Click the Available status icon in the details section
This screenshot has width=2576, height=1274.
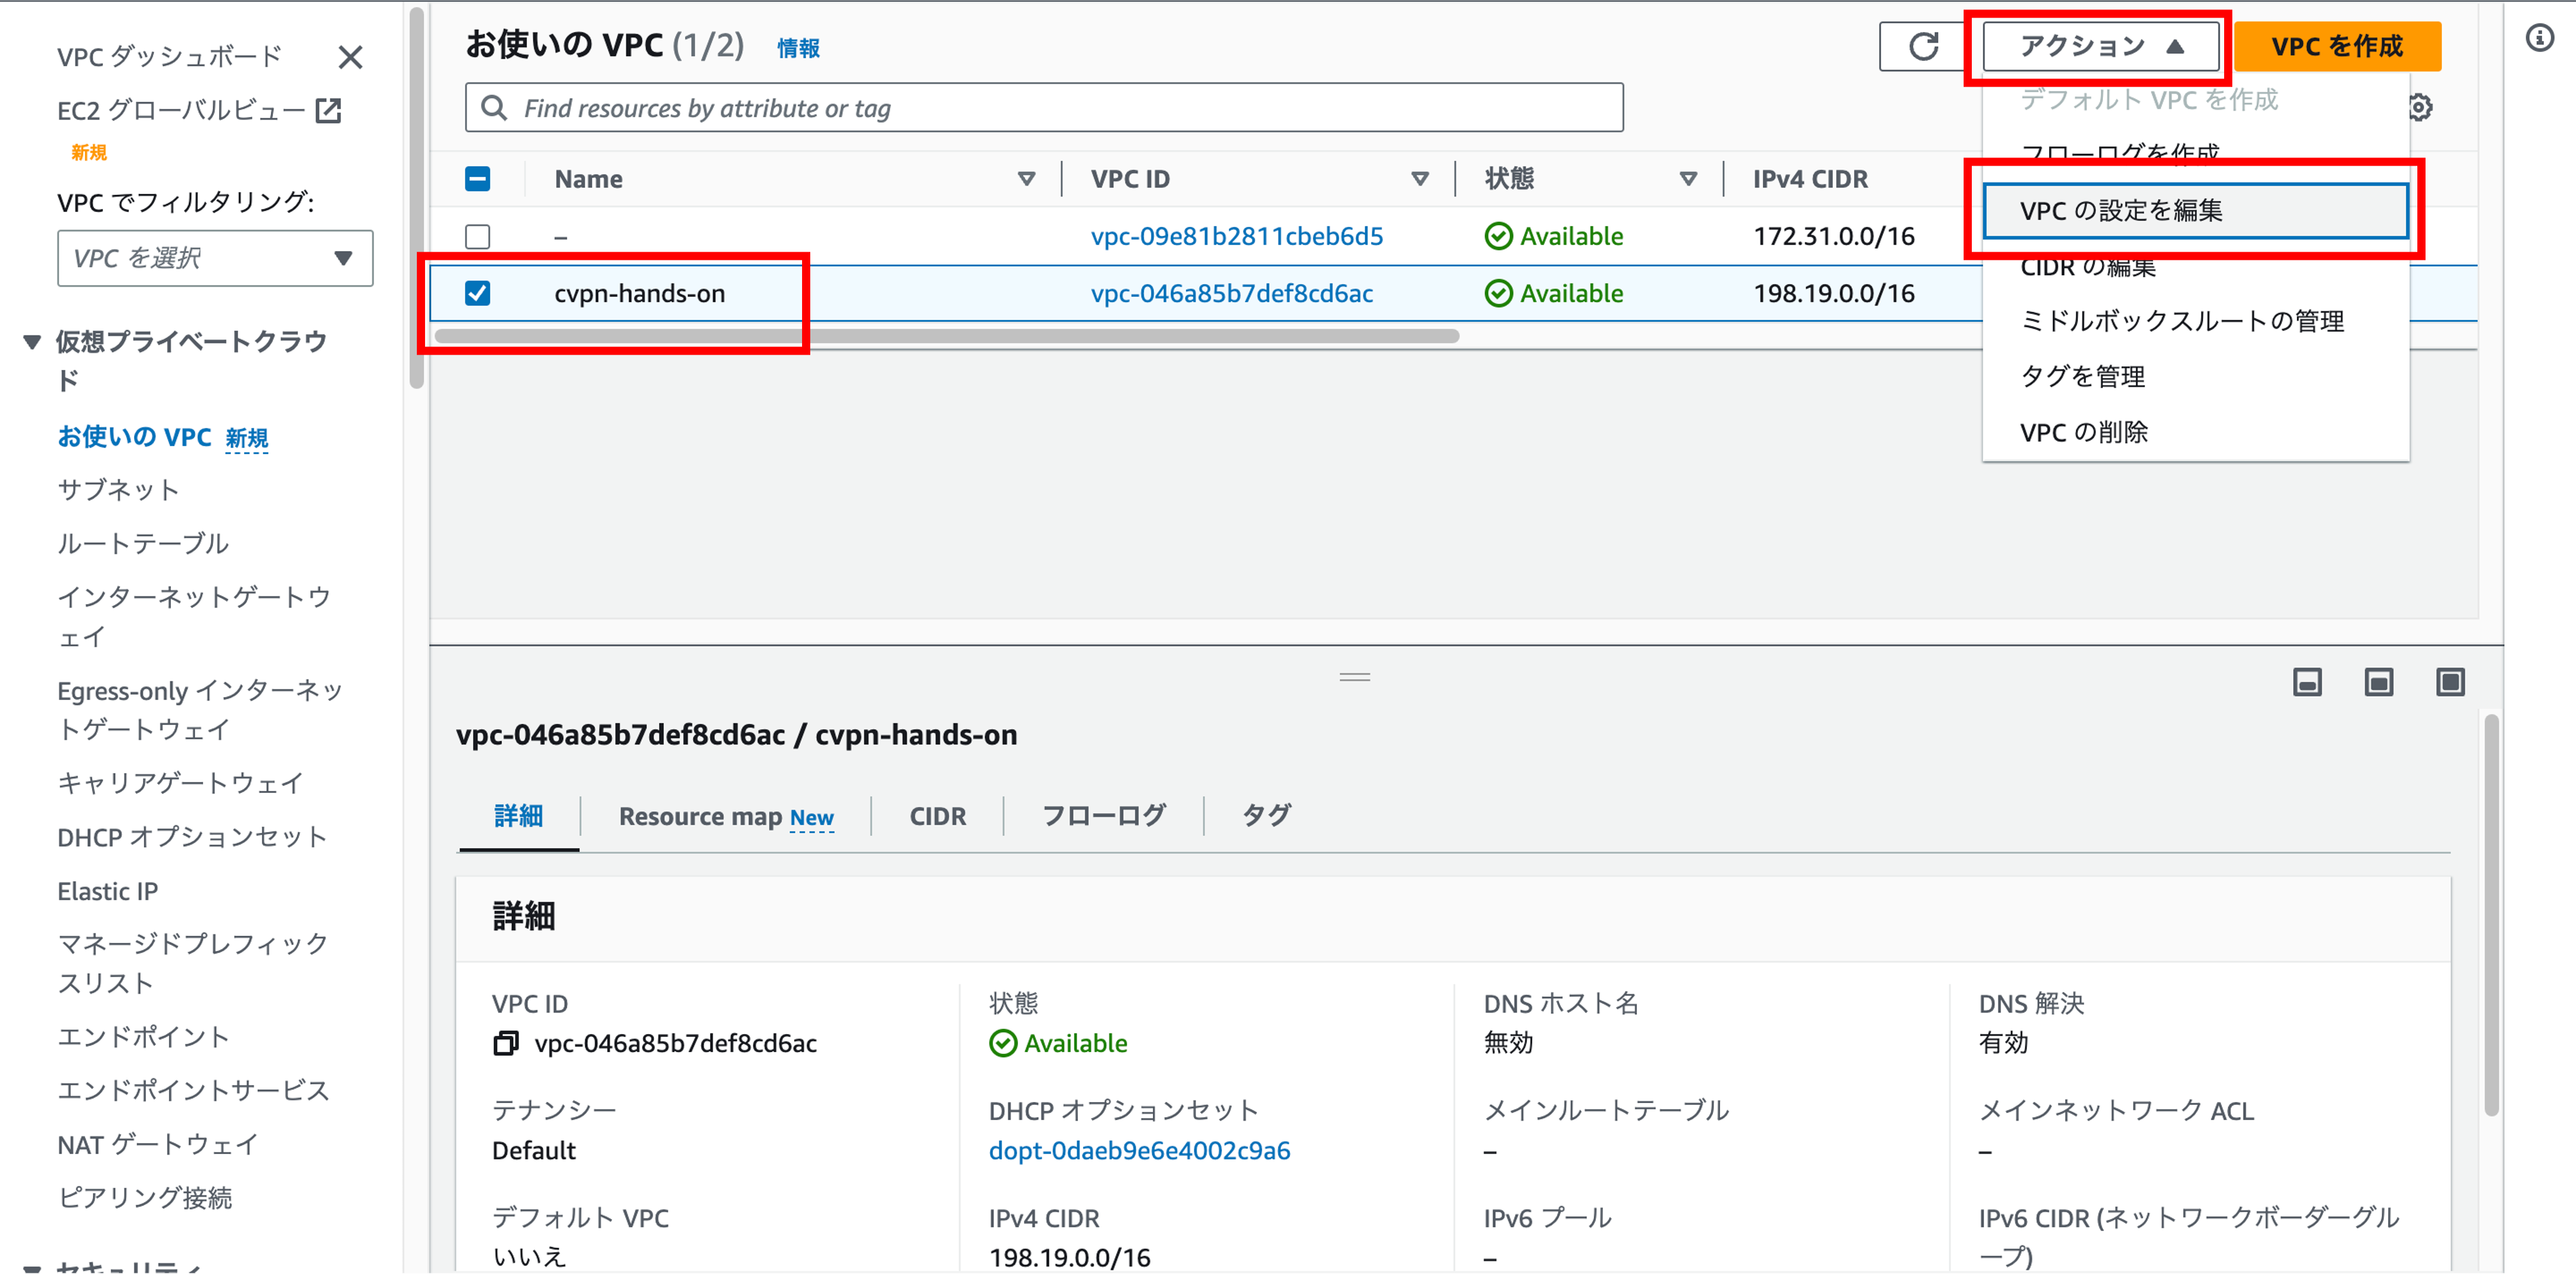(x=1003, y=1043)
